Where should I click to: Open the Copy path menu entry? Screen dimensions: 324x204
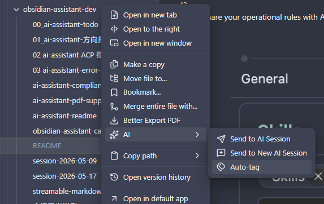[156, 156]
